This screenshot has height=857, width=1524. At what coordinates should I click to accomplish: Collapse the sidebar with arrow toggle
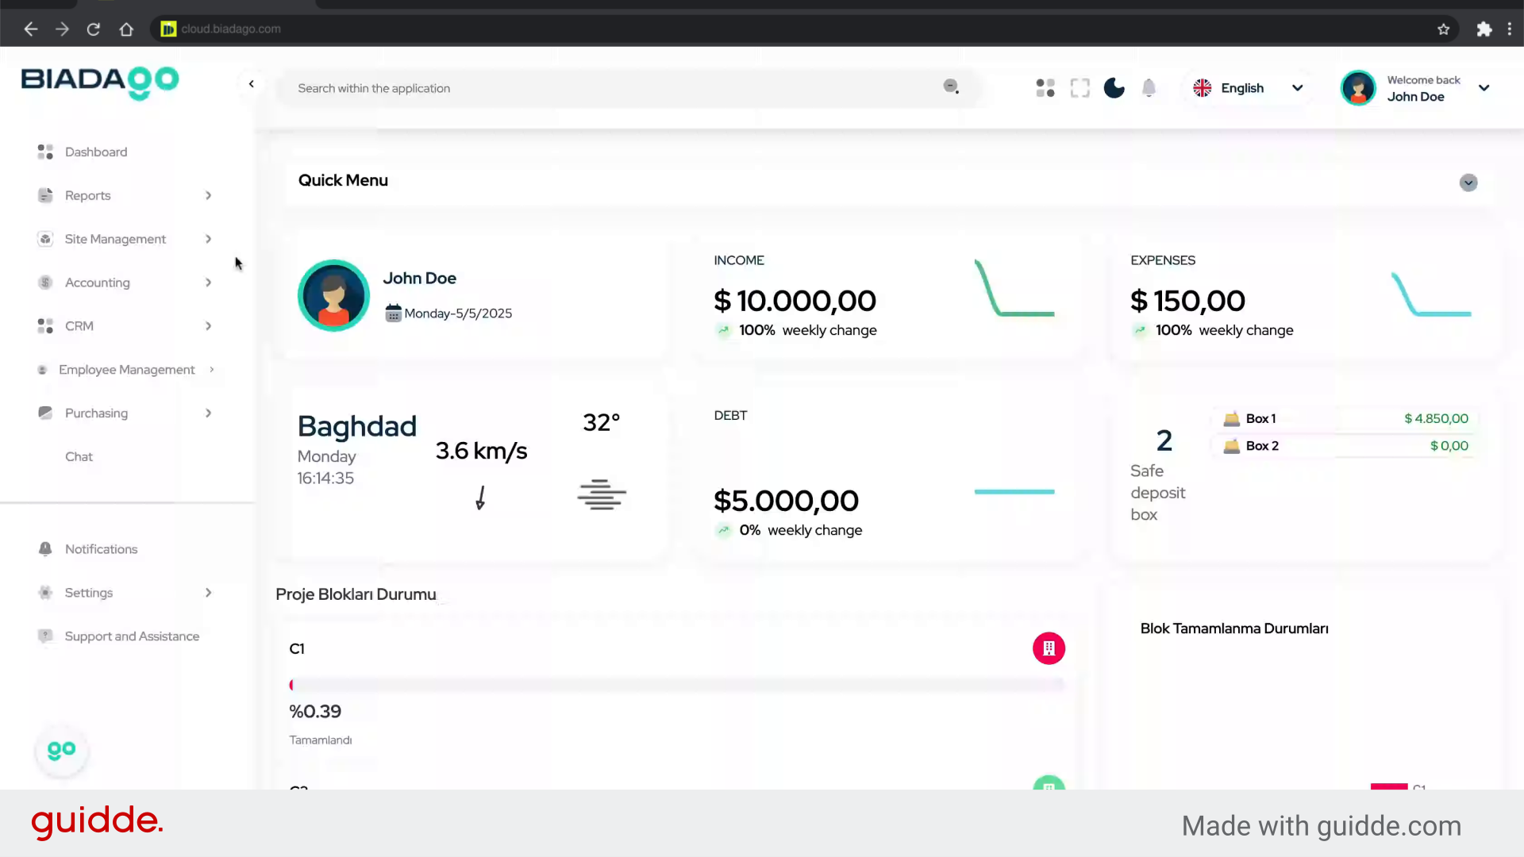tap(252, 84)
